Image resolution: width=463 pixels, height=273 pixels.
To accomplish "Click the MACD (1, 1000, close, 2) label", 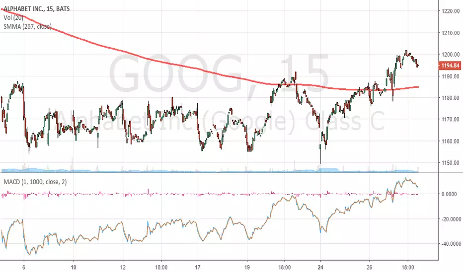I will click(35, 182).
